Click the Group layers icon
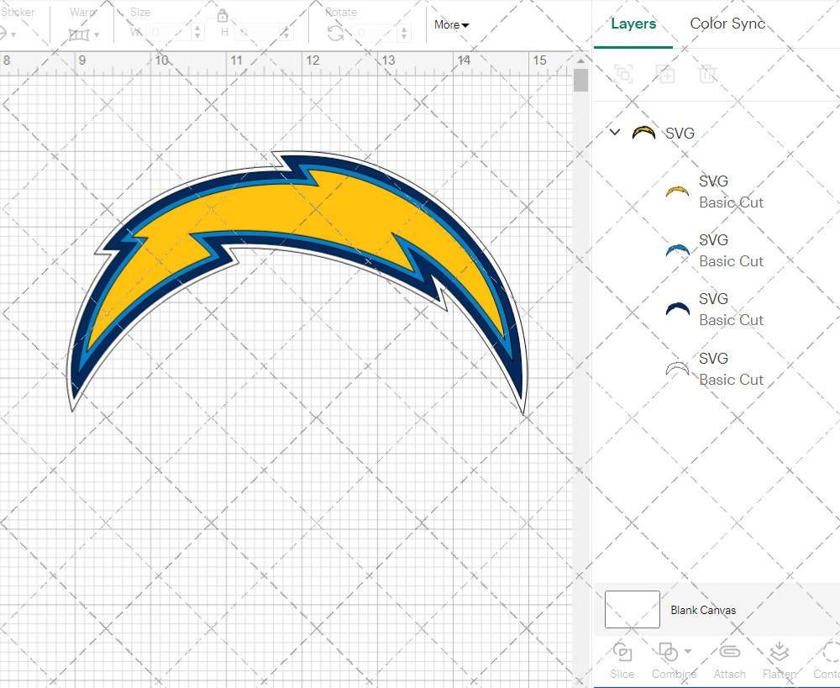This screenshot has width=840, height=688. (x=623, y=73)
